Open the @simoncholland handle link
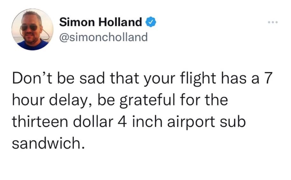 click(x=103, y=37)
